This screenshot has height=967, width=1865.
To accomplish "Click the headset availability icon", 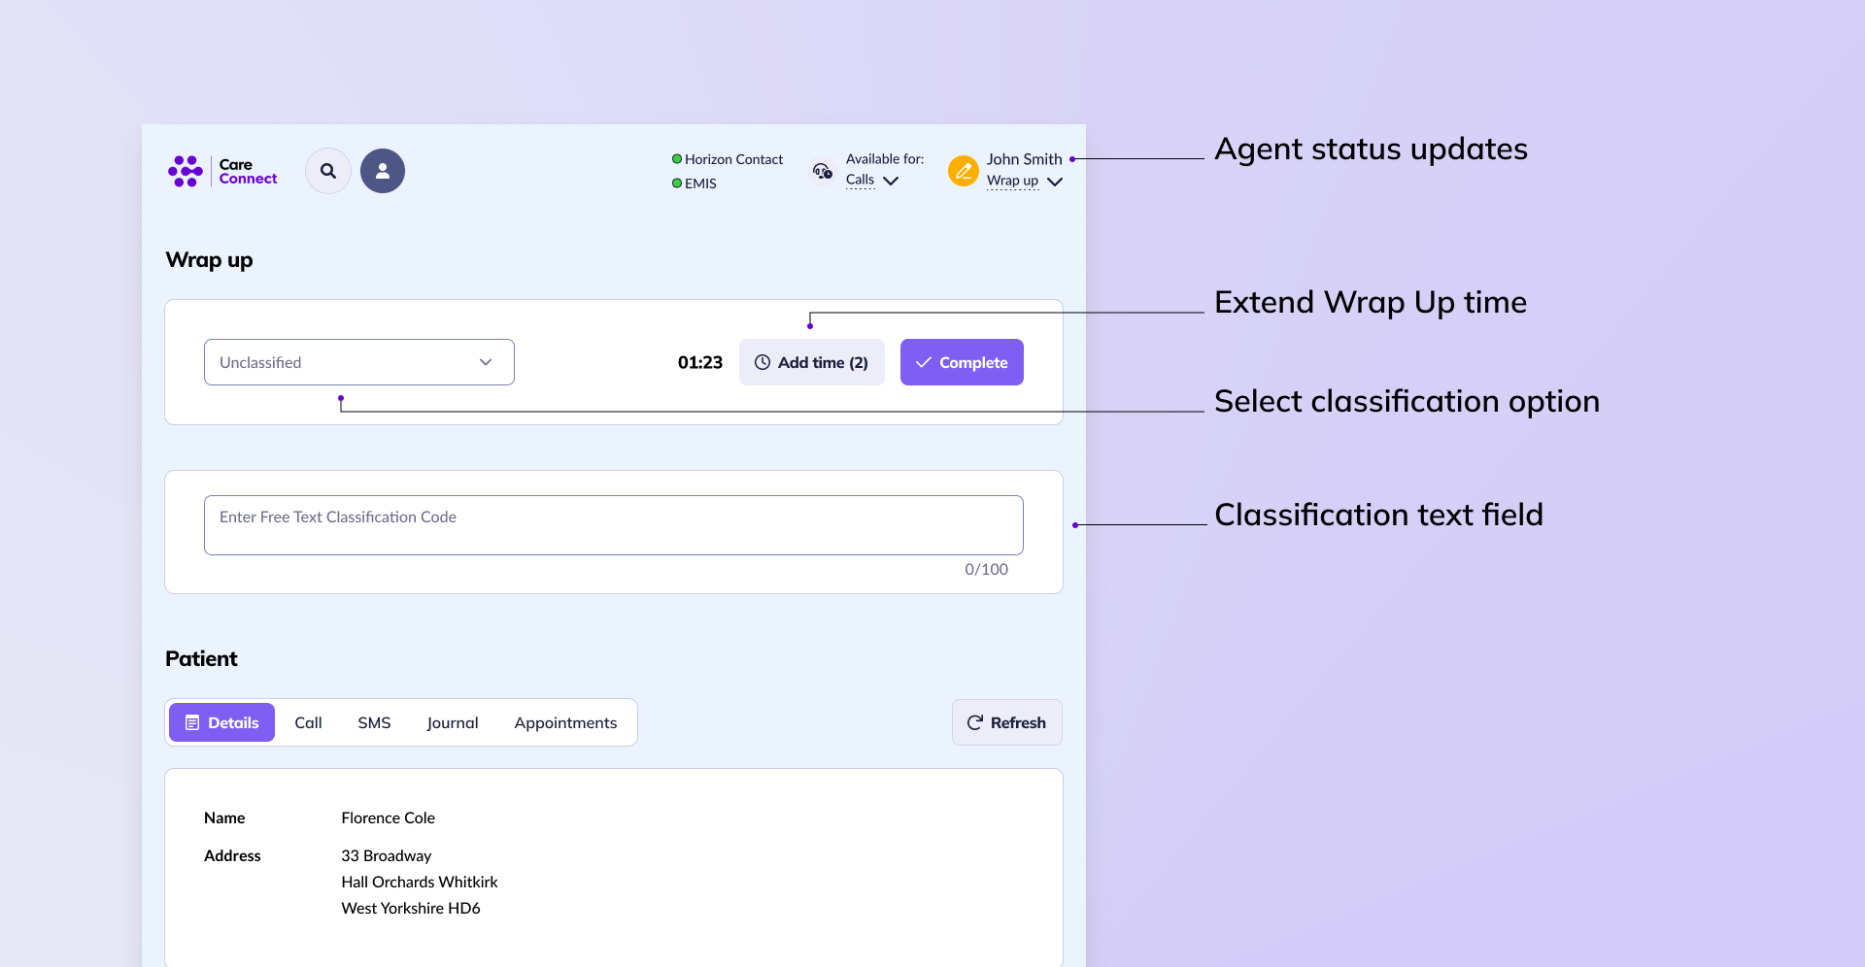I will [x=823, y=171].
